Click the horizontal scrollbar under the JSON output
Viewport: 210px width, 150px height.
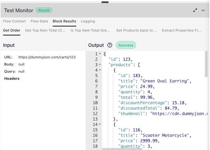point(122,149)
